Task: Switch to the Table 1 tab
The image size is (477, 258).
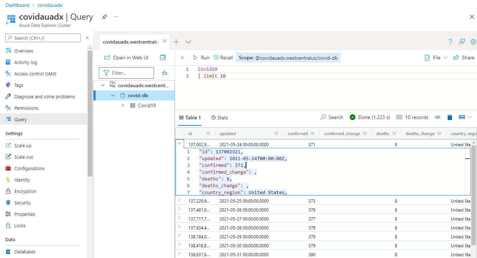Action: (190, 118)
